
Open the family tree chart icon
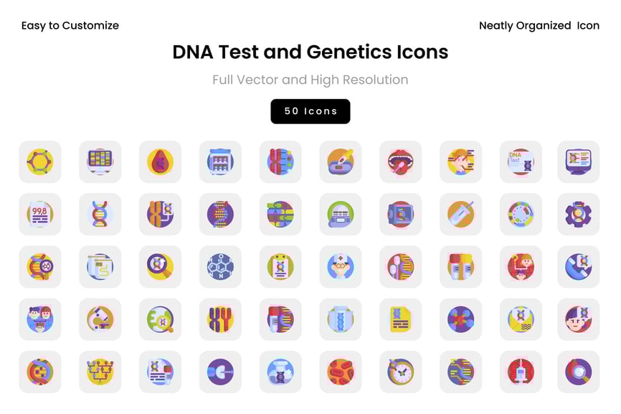click(100, 371)
